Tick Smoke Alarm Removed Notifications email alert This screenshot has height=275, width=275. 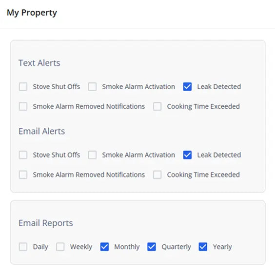tap(23, 175)
